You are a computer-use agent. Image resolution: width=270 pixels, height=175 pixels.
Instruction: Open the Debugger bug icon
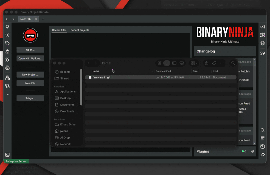(x=7, y=60)
